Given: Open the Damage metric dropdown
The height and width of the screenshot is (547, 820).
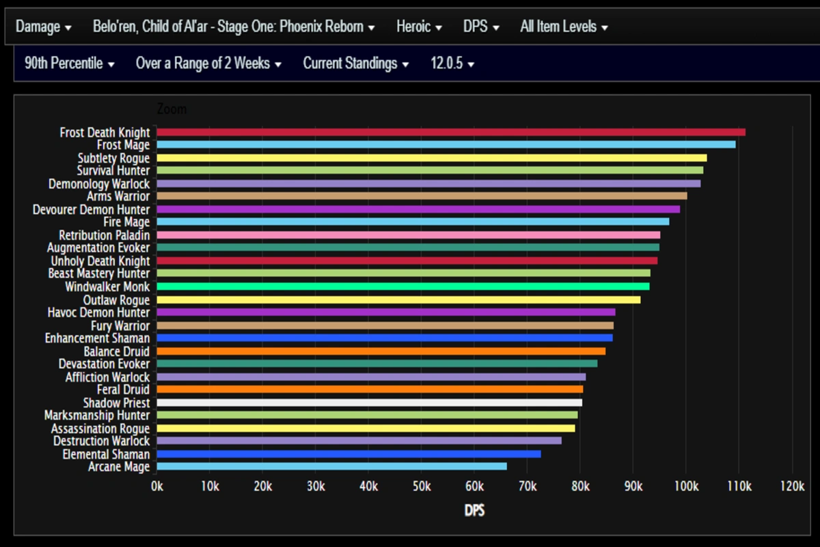Looking at the screenshot, I should [44, 27].
